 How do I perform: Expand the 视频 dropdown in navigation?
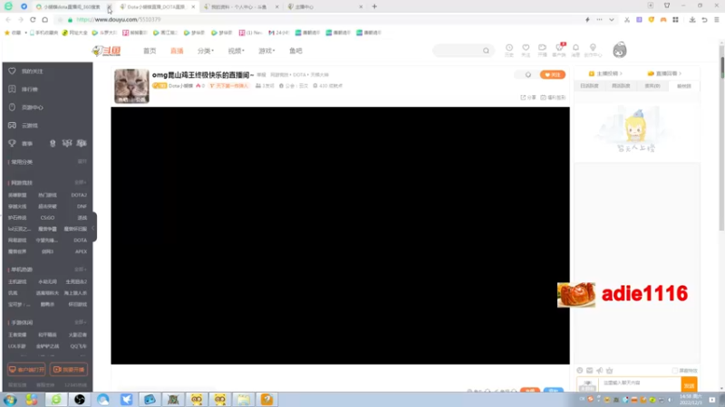coord(236,51)
